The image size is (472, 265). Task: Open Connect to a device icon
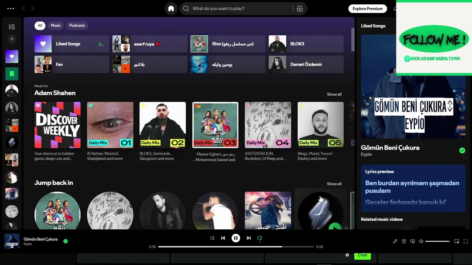(x=413, y=241)
